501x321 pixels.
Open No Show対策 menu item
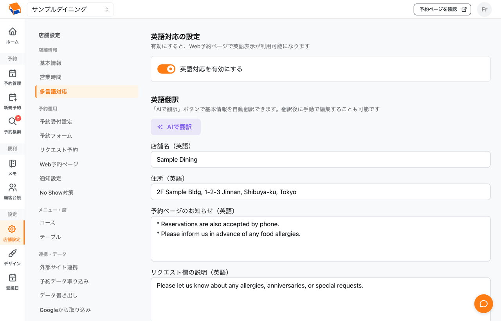point(56,193)
